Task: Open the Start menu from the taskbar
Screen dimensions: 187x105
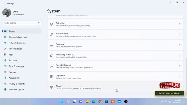Action: [x=61, y=101]
